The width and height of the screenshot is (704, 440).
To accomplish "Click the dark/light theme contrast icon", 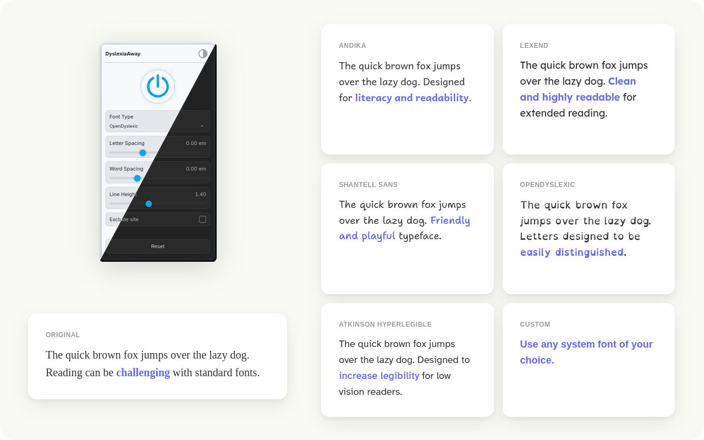I will [x=203, y=53].
